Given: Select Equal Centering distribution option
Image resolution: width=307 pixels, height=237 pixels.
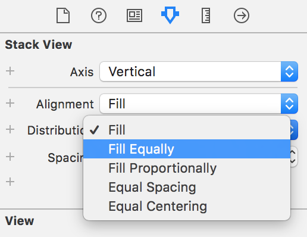Looking at the screenshot, I should click(187, 206).
